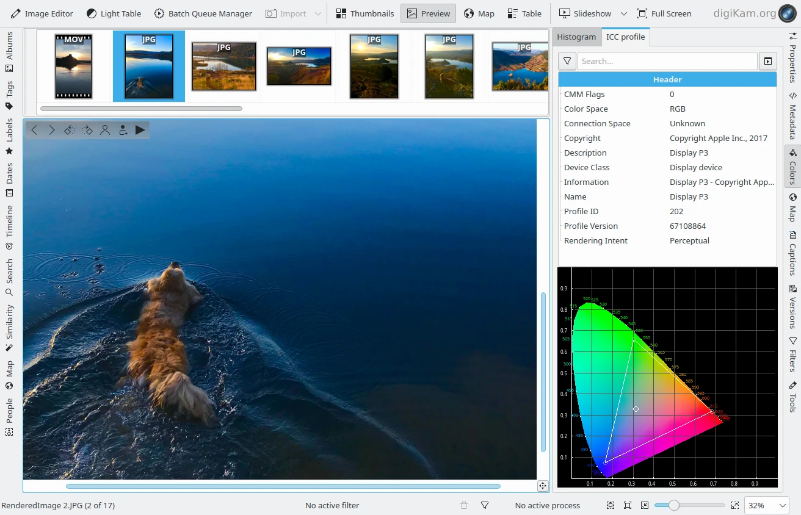Click the add face tag icon
The height and width of the screenshot is (515, 801).
click(x=123, y=130)
